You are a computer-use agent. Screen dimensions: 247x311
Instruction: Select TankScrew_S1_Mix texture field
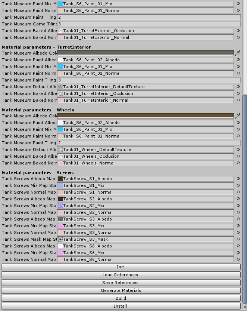pyautogui.click(x=146, y=185)
